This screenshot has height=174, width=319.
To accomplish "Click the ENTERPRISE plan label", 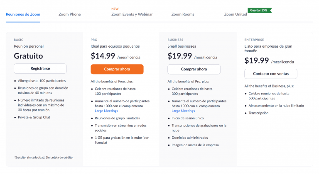I will coord(254,40).
